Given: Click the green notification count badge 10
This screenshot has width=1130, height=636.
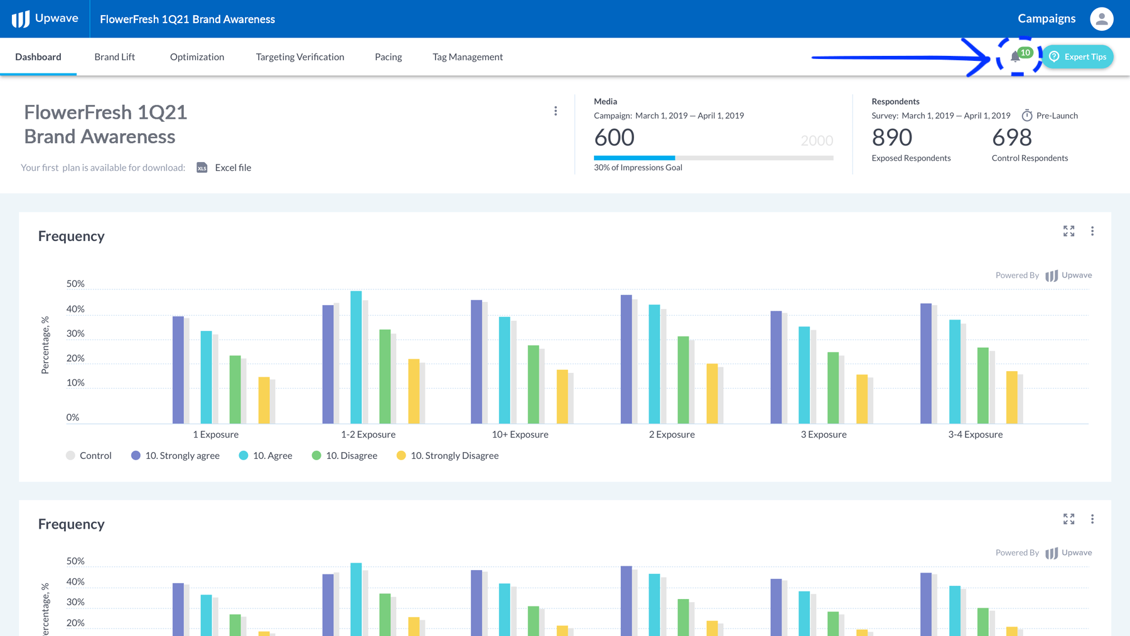Looking at the screenshot, I should [x=1025, y=53].
